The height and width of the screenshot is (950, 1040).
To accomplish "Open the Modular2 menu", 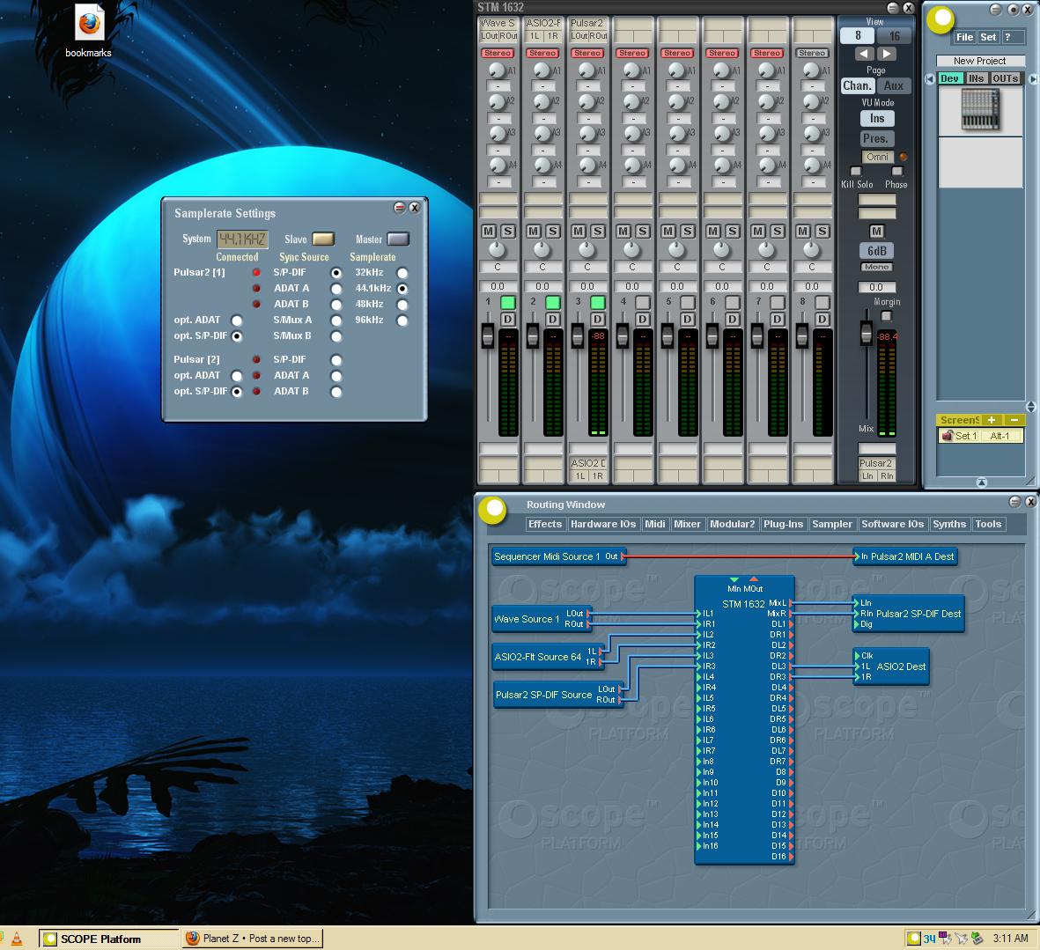I will pos(733,525).
